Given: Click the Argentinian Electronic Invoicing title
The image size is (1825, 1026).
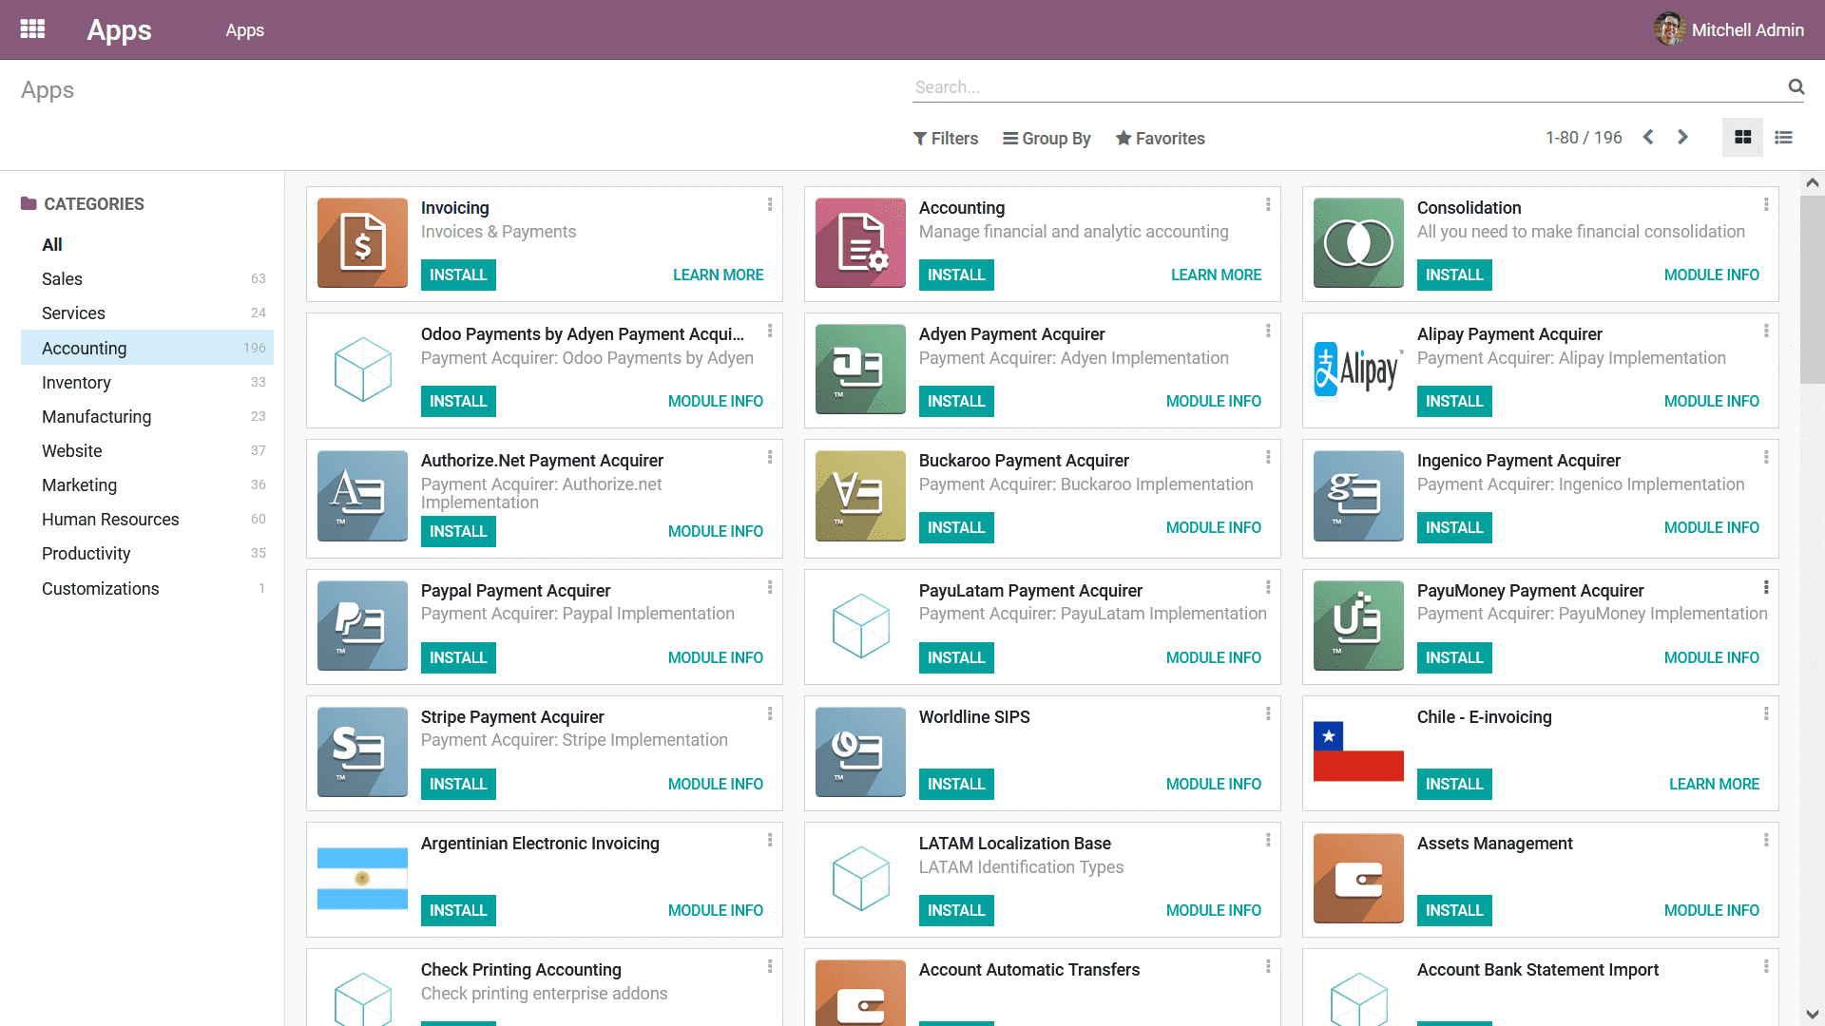Looking at the screenshot, I should pos(540,844).
